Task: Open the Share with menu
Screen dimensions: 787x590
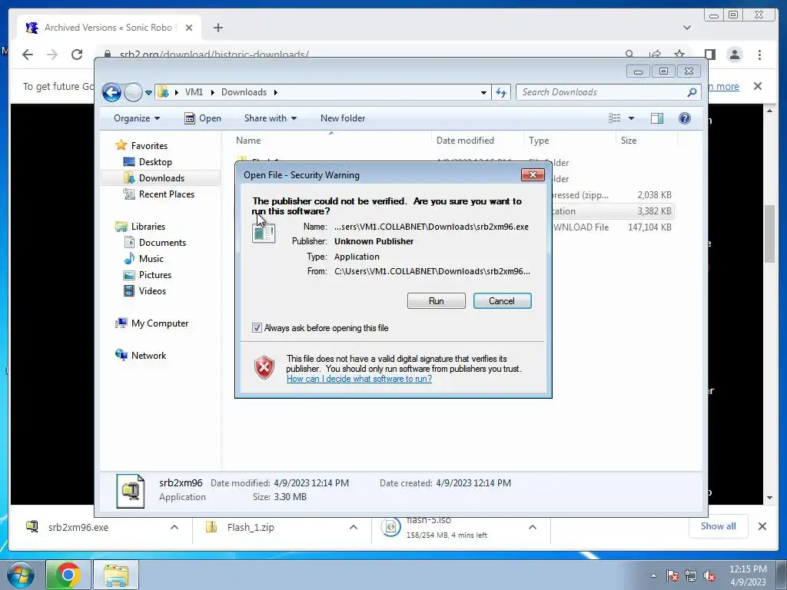Action: point(270,118)
